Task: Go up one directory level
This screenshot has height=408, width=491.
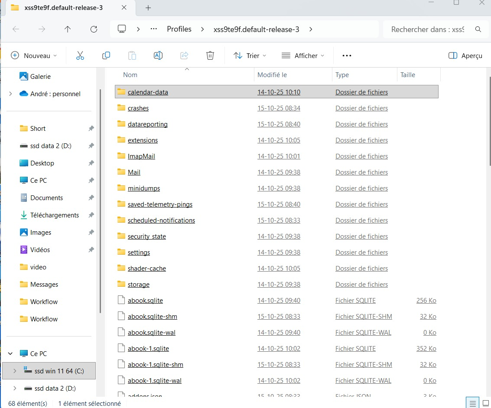Action: tap(68, 29)
